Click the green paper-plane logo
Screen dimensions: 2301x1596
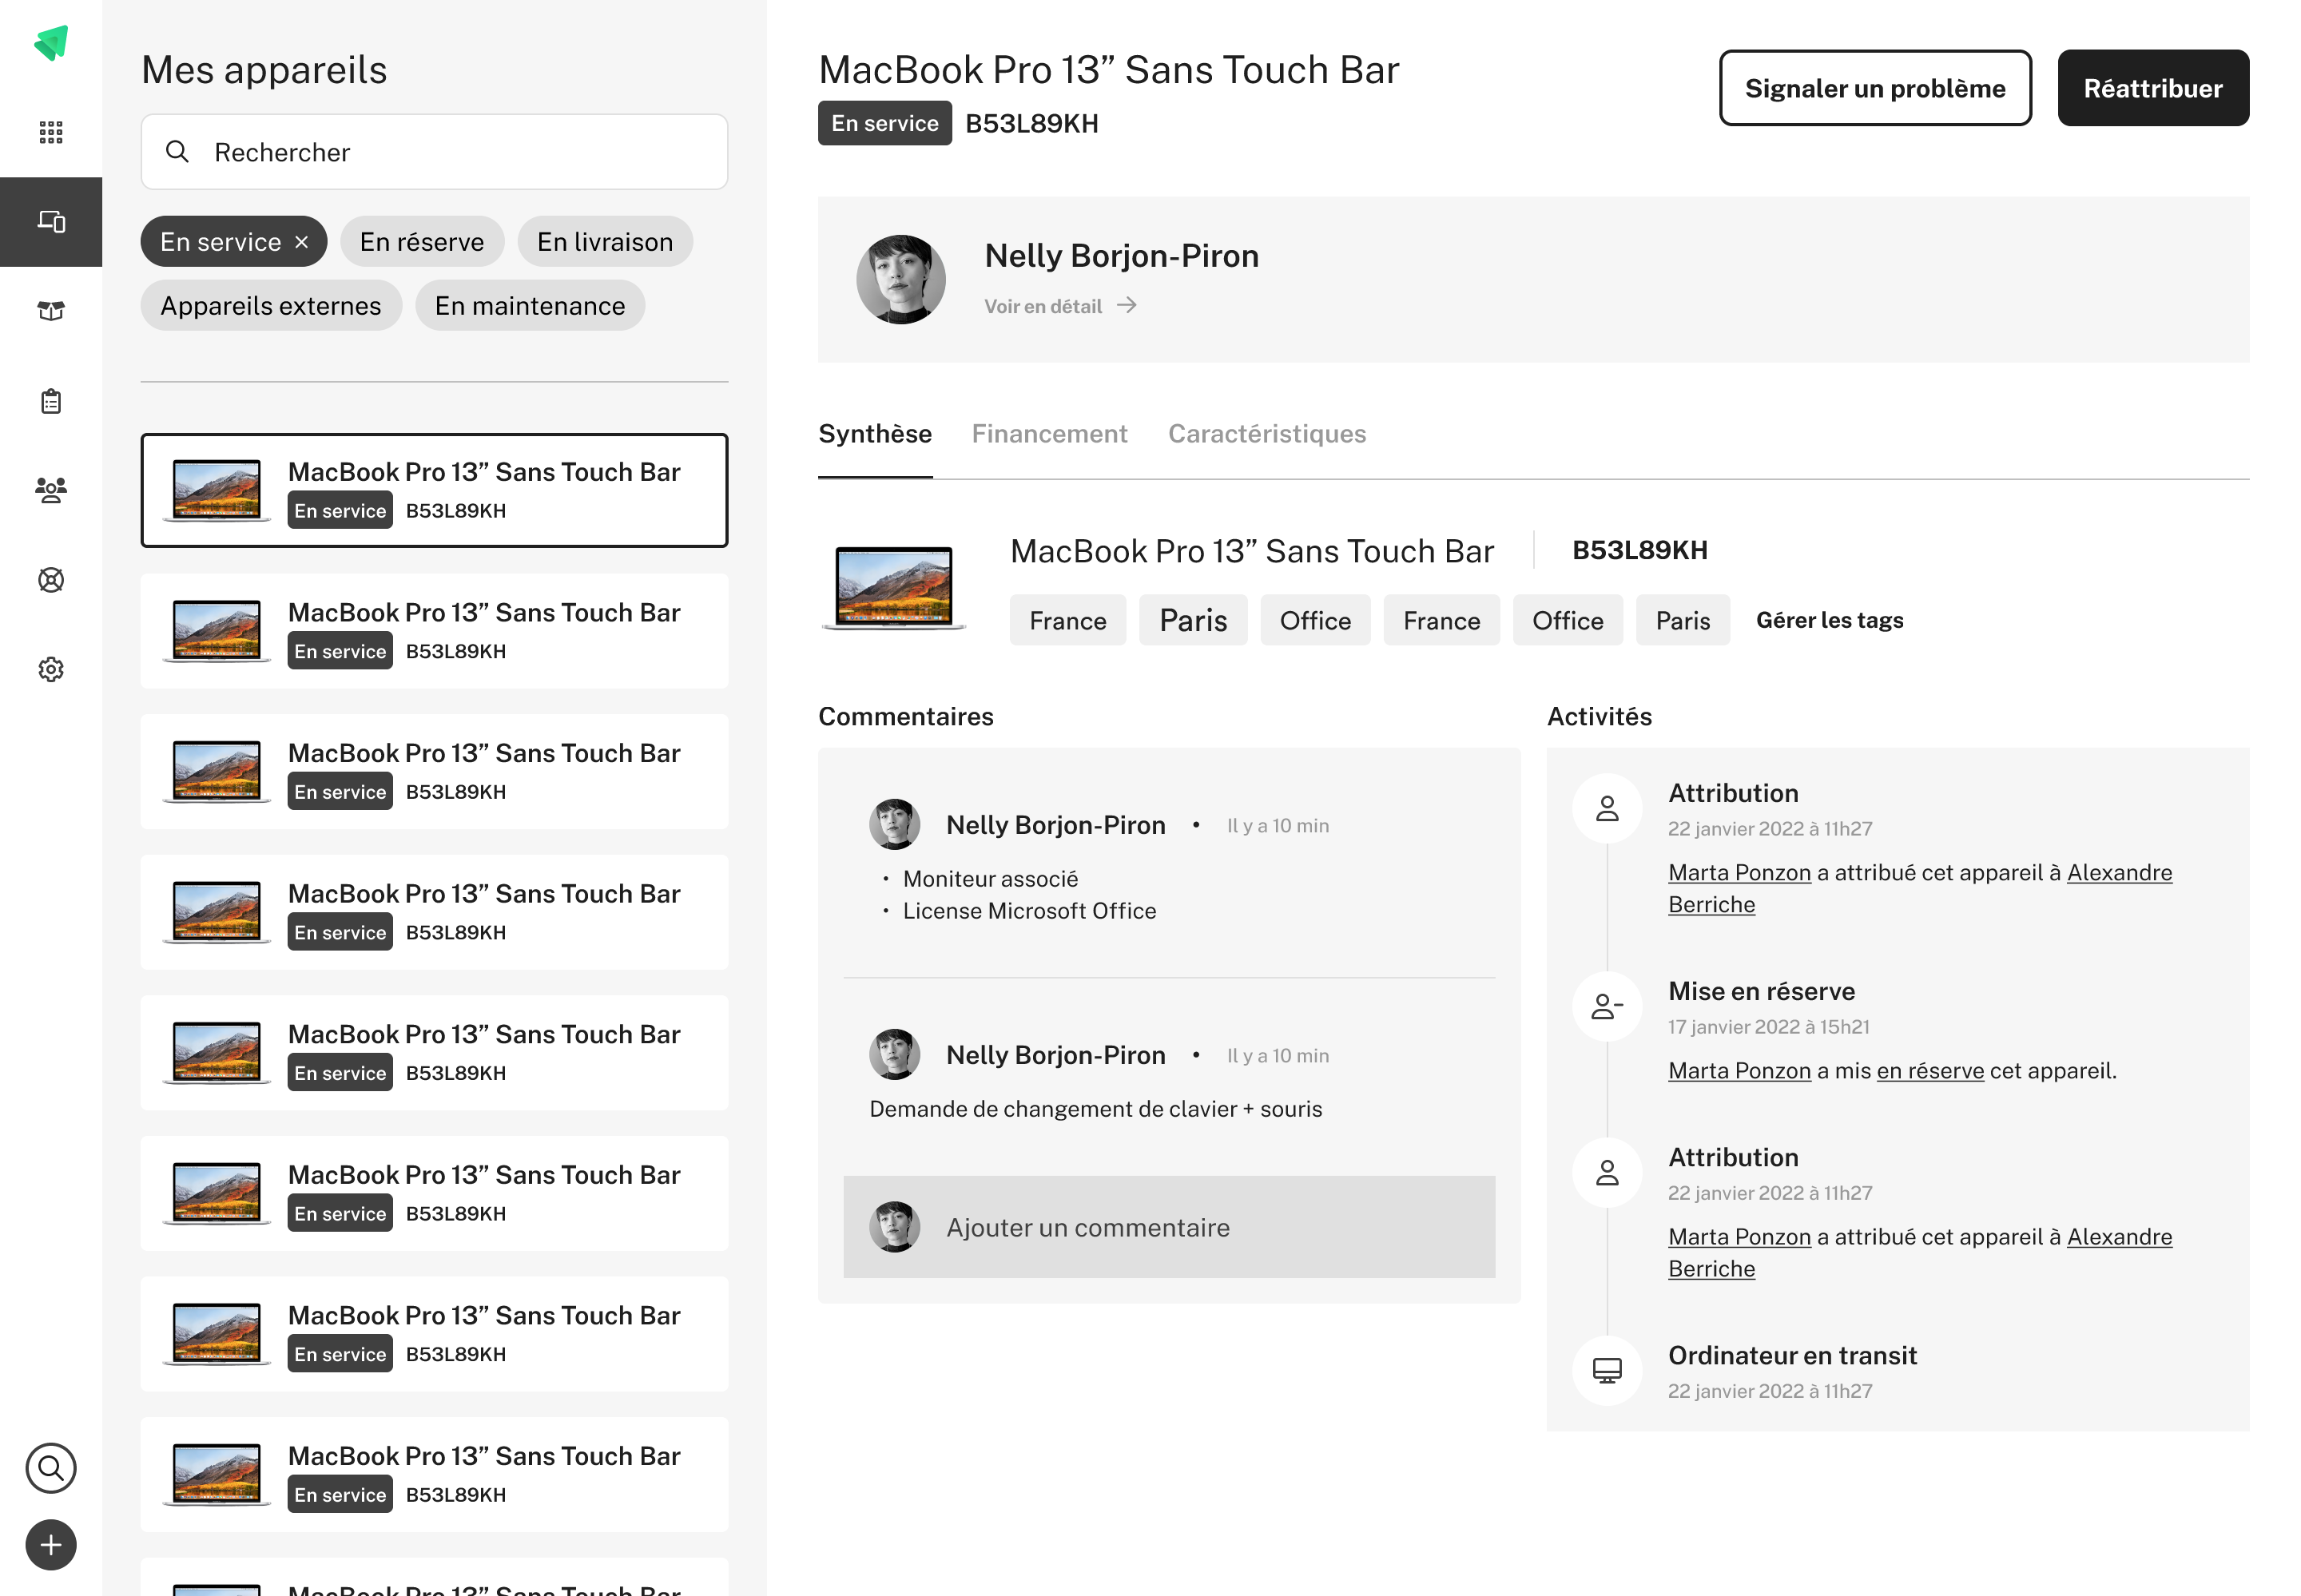click(x=51, y=43)
